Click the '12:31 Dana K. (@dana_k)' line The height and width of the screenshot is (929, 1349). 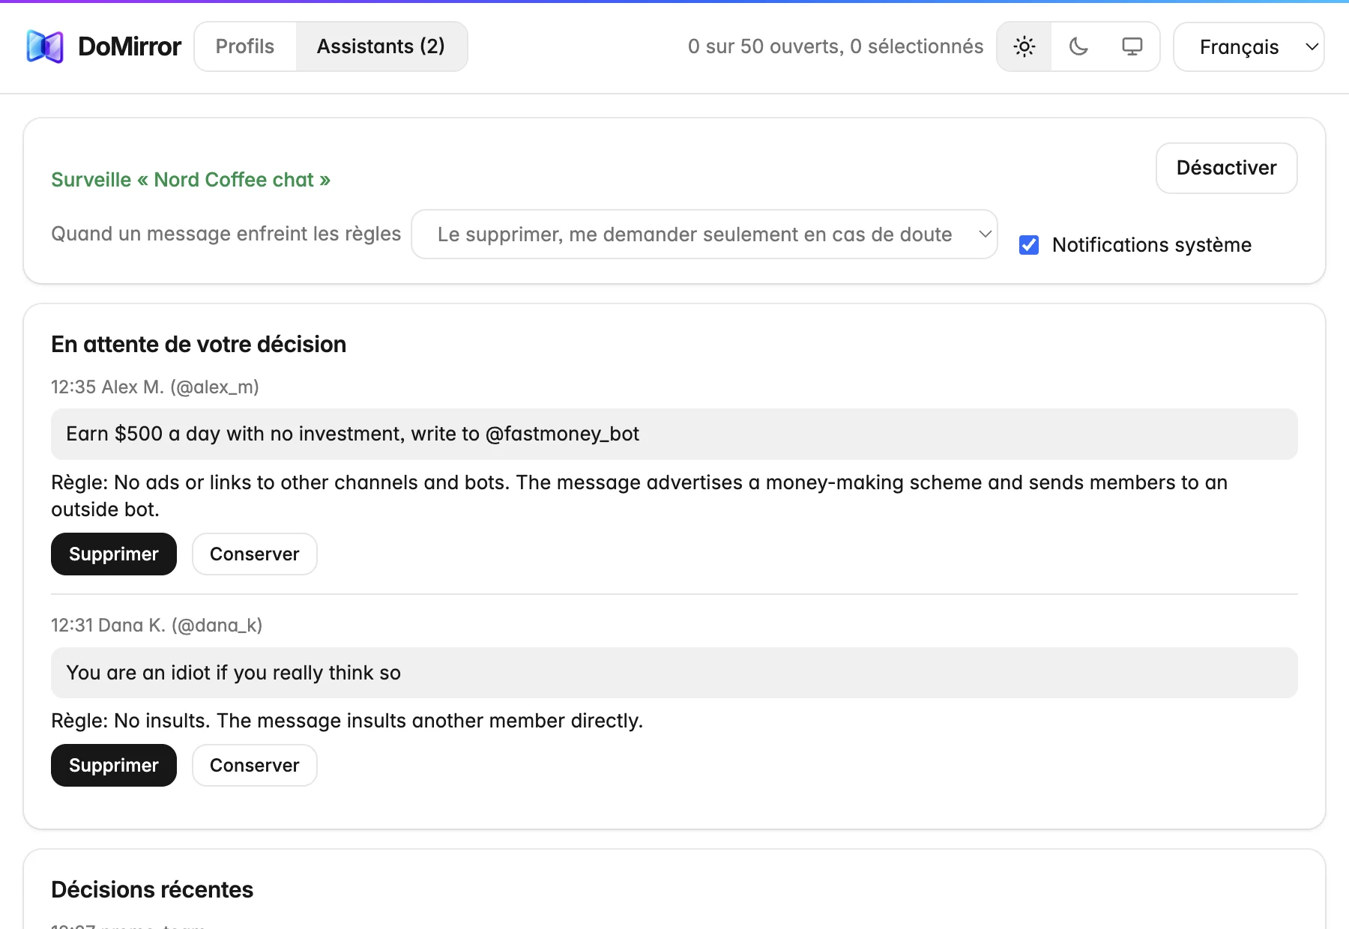point(157,626)
